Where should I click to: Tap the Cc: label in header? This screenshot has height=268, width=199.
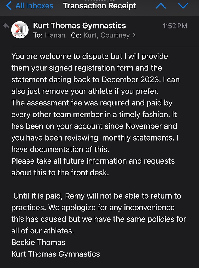pyautogui.click(x=76, y=35)
